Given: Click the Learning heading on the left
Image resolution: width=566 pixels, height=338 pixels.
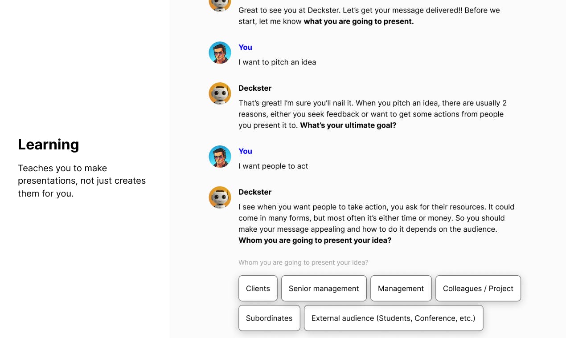Looking at the screenshot, I should coord(49,145).
